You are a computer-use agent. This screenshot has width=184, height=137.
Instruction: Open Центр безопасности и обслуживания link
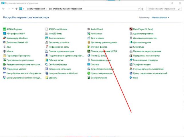tap(24, 74)
